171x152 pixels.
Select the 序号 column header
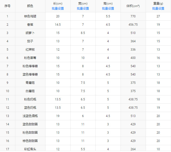pos(8,6)
